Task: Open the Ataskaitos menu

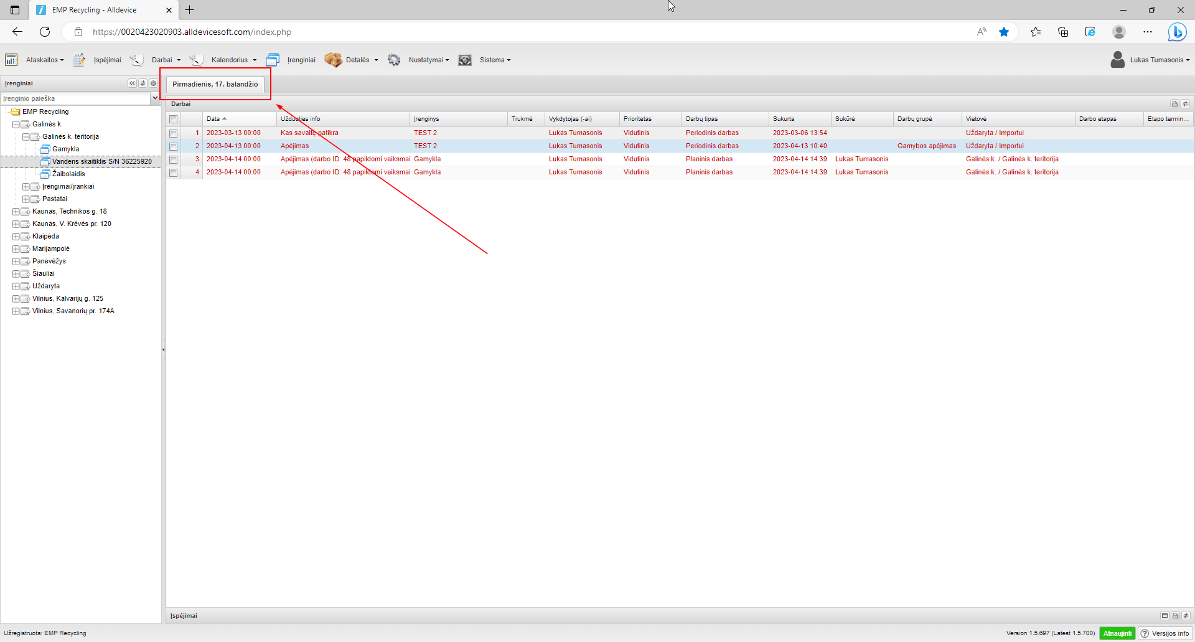Action: tap(45, 60)
